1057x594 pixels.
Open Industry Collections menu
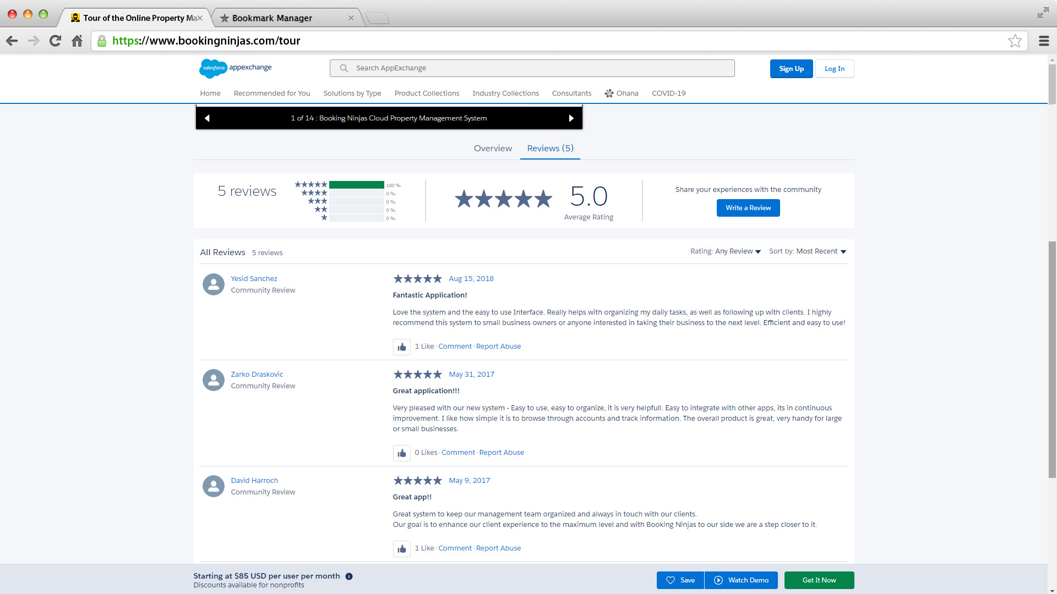coord(505,94)
